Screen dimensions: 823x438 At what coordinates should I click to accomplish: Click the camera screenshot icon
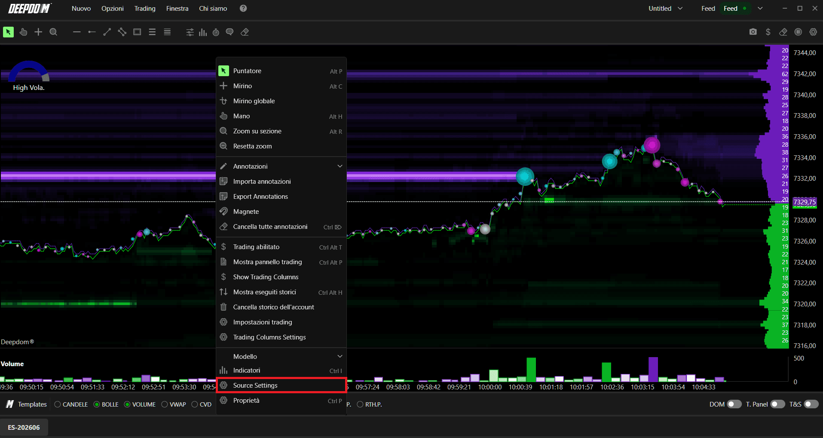(x=753, y=32)
